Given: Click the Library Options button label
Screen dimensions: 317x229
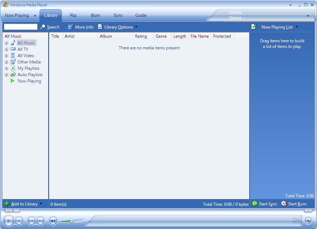Looking at the screenshot, I should tap(119, 27).
